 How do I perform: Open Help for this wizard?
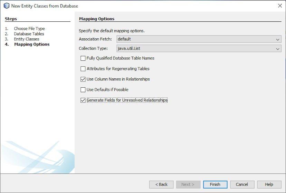(x=269, y=184)
